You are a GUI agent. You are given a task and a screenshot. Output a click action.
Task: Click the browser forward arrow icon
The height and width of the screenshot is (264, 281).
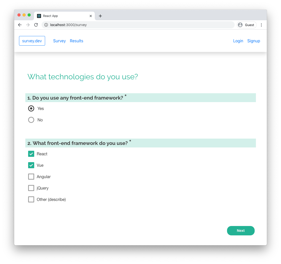28,25
